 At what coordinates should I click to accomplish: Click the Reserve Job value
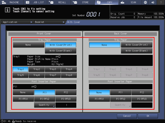click(x=134, y=17)
